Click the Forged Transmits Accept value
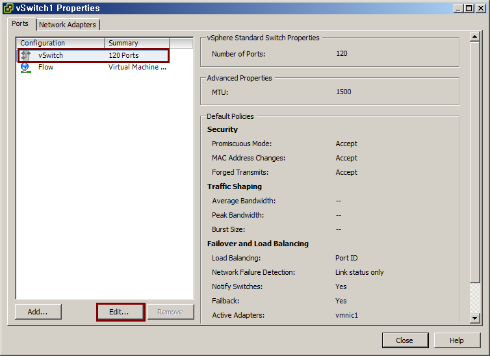 (x=346, y=172)
